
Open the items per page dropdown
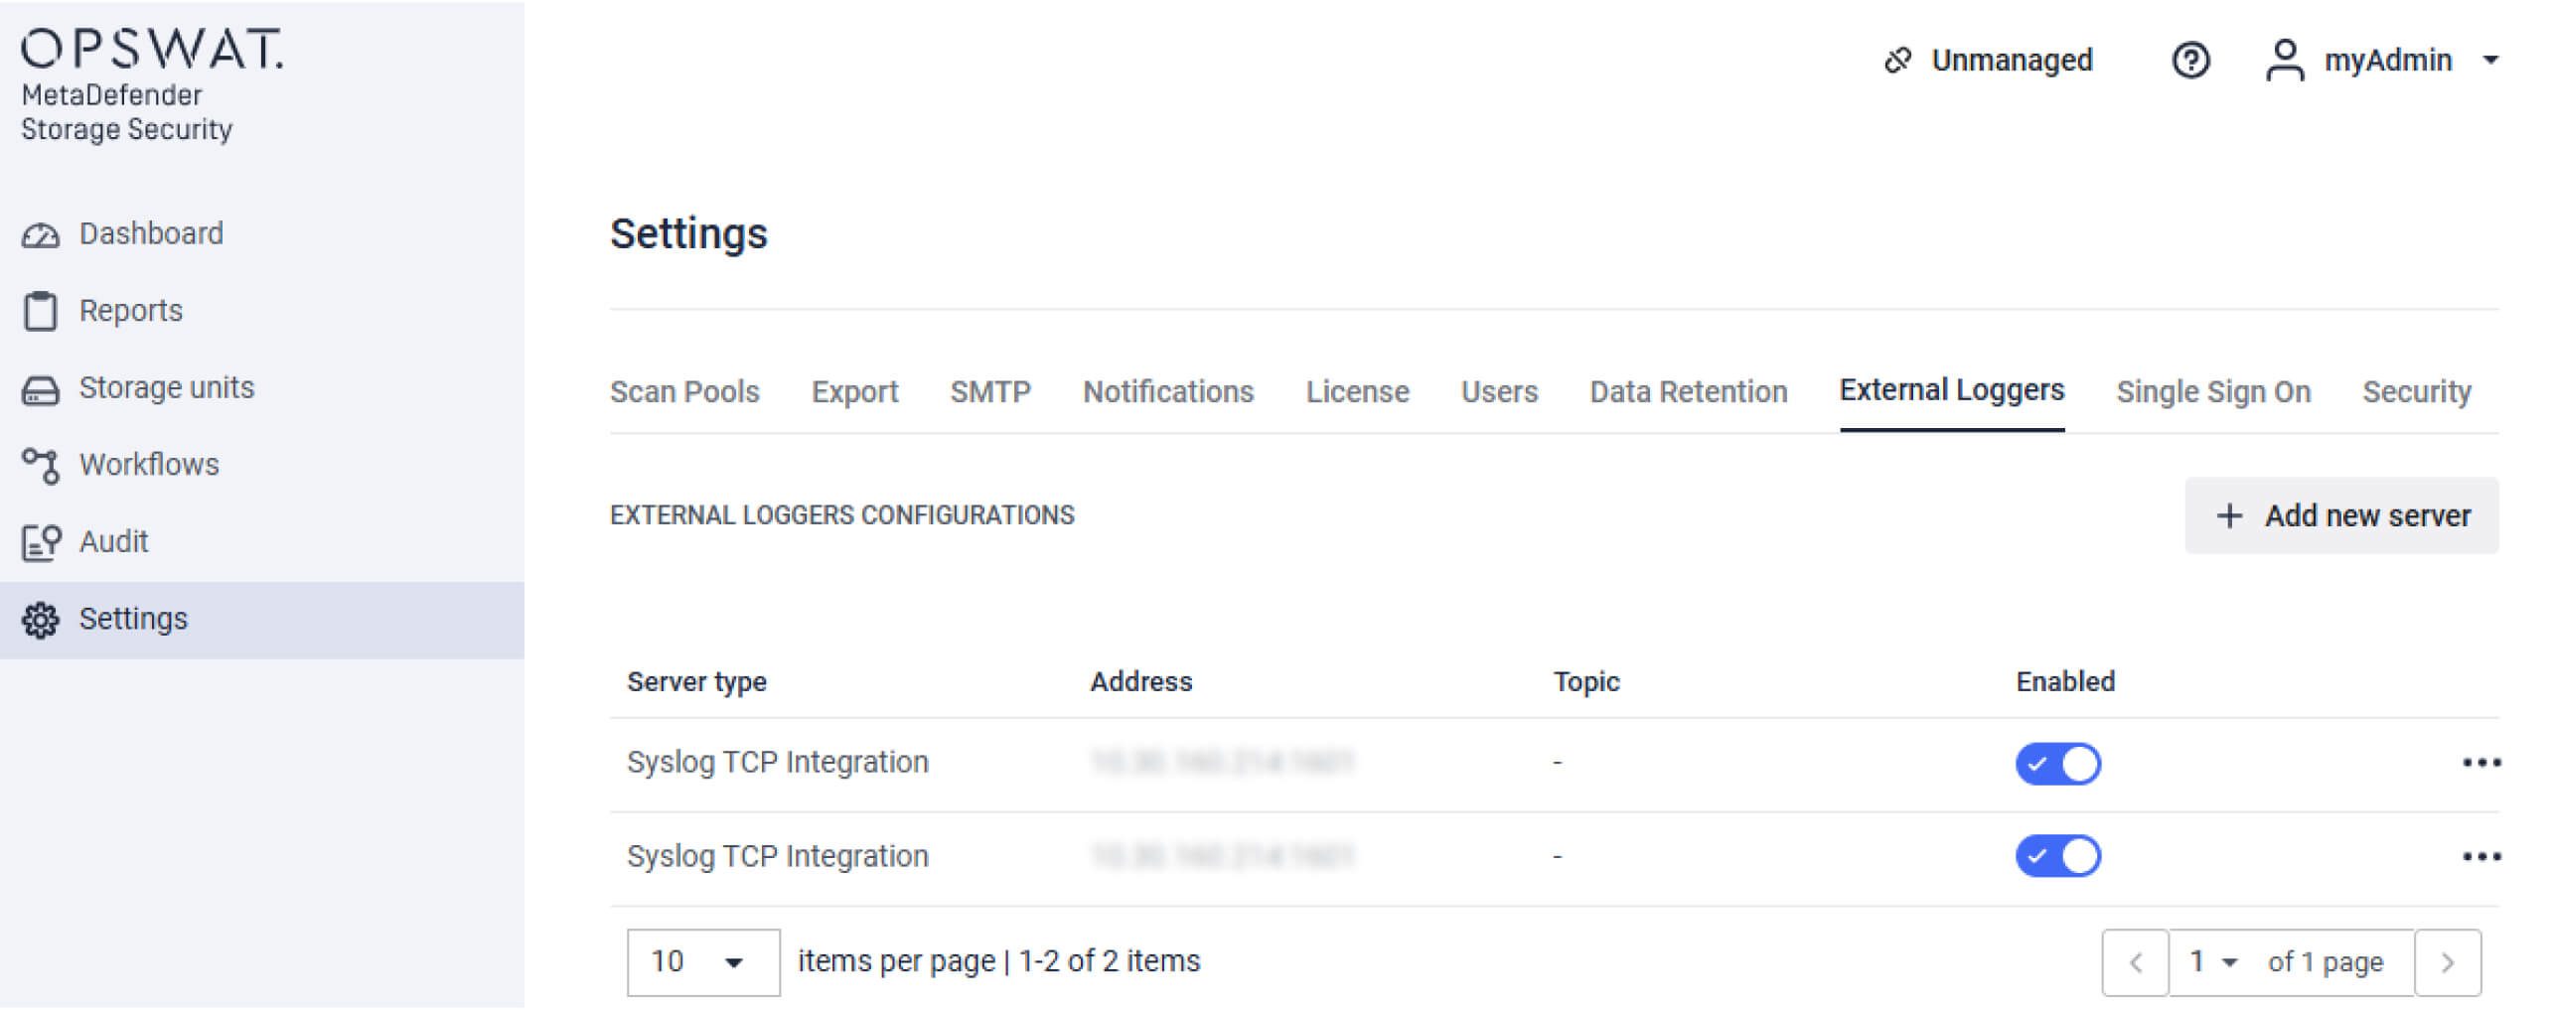702,961
